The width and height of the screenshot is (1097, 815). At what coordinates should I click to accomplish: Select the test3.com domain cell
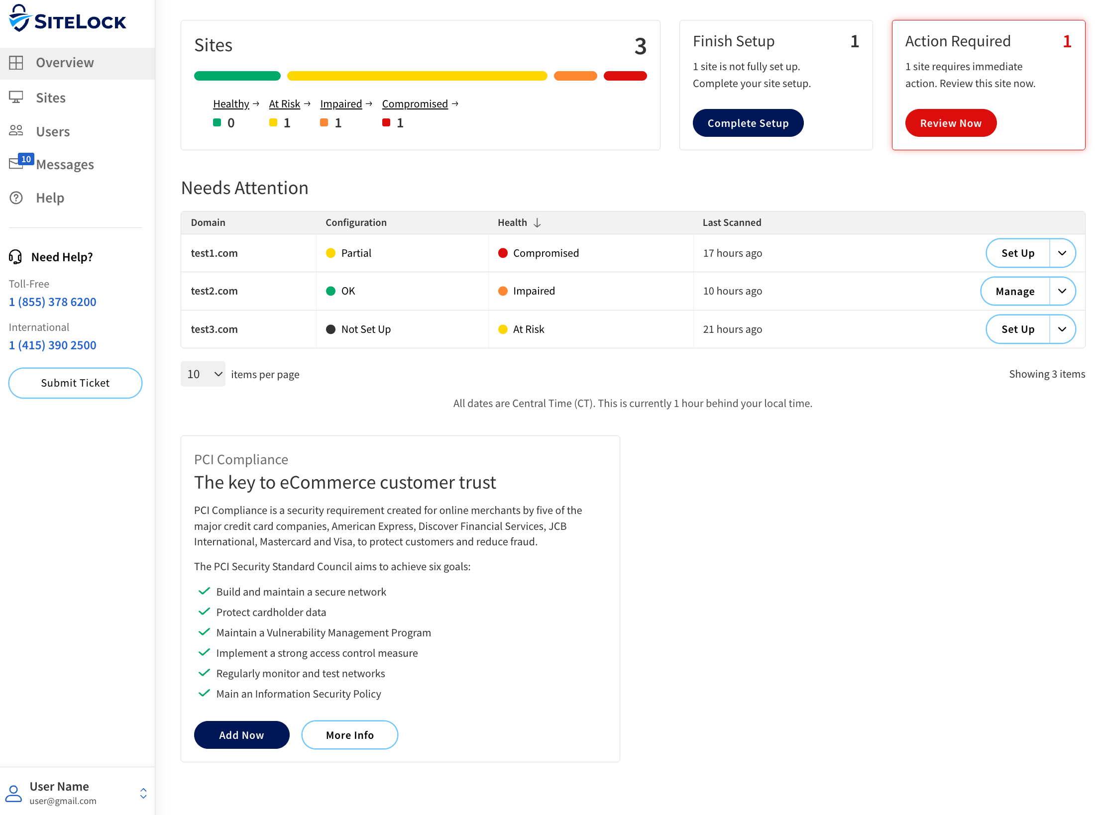tap(248, 329)
